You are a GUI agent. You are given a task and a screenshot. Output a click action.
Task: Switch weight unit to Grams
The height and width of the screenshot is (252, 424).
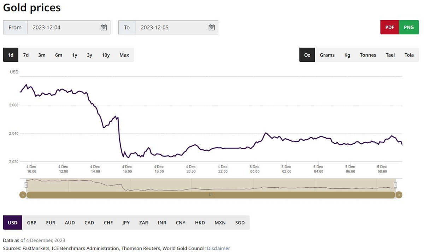pyautogui.click(x=327, y=55)
